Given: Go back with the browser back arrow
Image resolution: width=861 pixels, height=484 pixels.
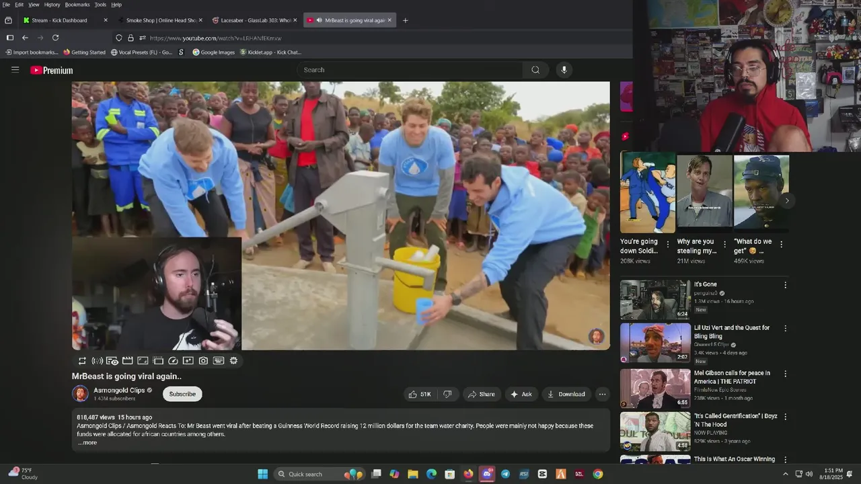Looking at the screenshot, I should point(25,38).
